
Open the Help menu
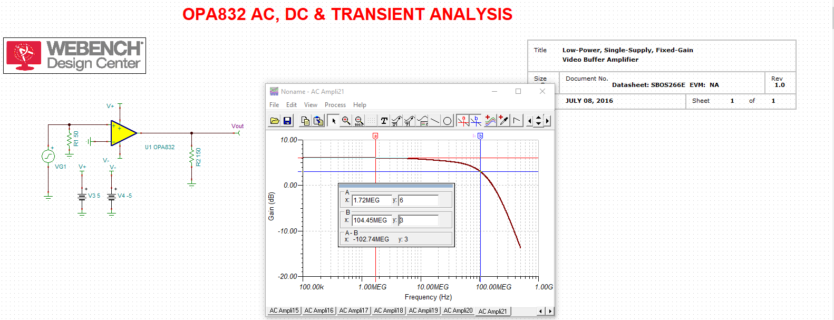[360, 105]
